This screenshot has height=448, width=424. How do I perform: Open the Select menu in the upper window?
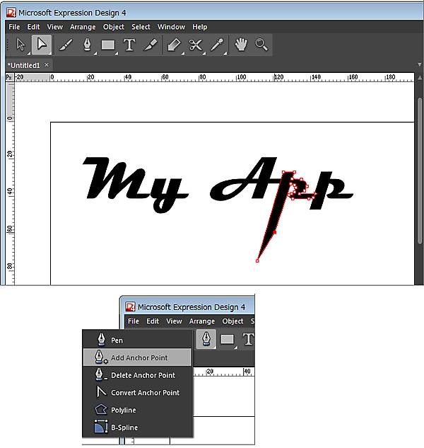point(141,27)
